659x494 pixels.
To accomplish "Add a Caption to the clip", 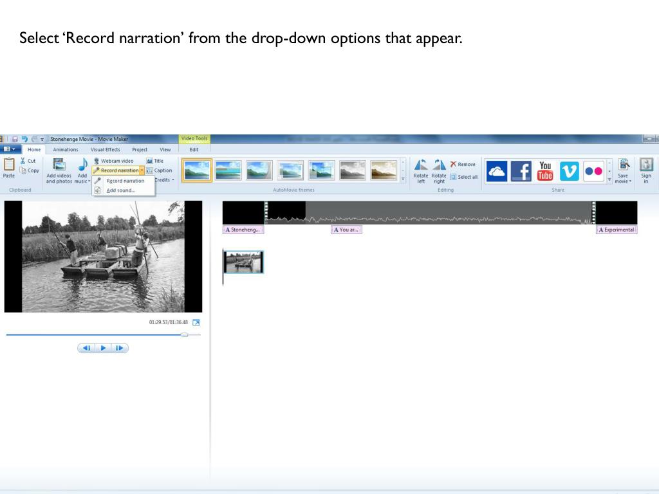I will click(160, 170).
